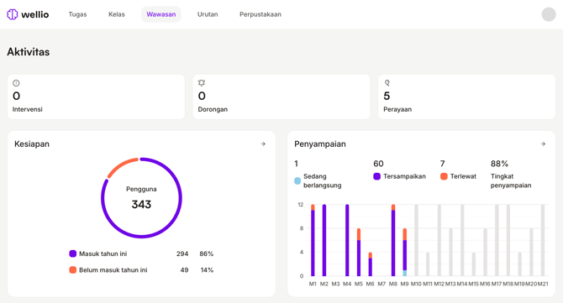This screenshot has height=303, width=563.
Task: Go to the Tugas tab
Action: (77, 14)
